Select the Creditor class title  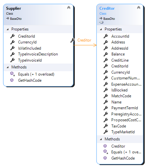(107, 8)
